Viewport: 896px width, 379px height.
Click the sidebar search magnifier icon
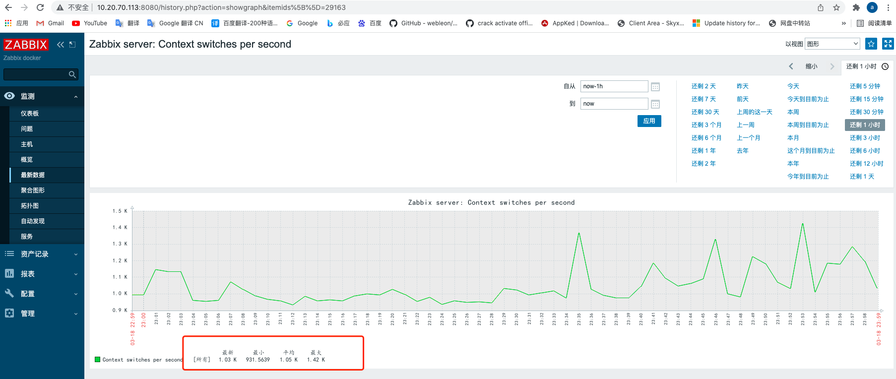pyautogui.click(x=72, y=74)
